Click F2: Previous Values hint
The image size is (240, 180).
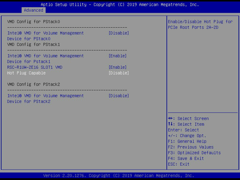tap(191, 147)
